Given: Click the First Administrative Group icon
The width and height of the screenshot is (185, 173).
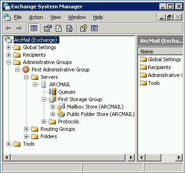Looking at the screenshot, I should (x=26, y=70).
